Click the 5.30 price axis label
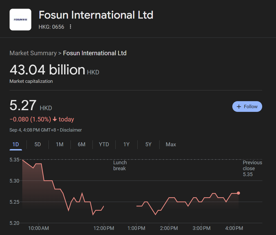This screenshot has width=276, height=235. tap(14, 181)
